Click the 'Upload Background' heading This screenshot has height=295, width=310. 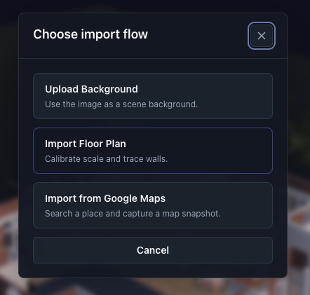(x=91, y=89)
